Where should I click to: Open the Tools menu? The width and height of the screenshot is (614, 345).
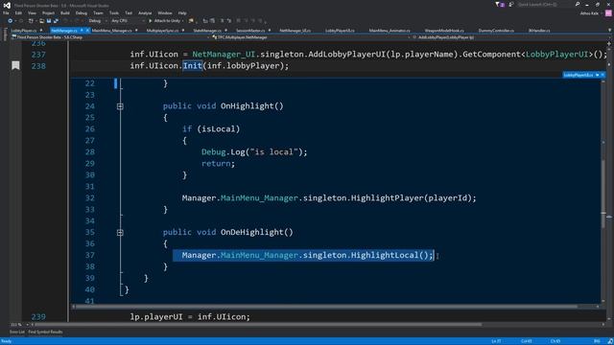pos(113,12)
